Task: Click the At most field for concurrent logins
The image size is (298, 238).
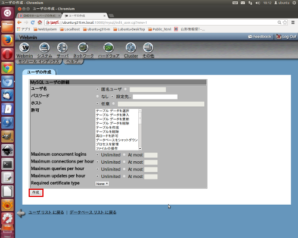Action: pos(151,155)
